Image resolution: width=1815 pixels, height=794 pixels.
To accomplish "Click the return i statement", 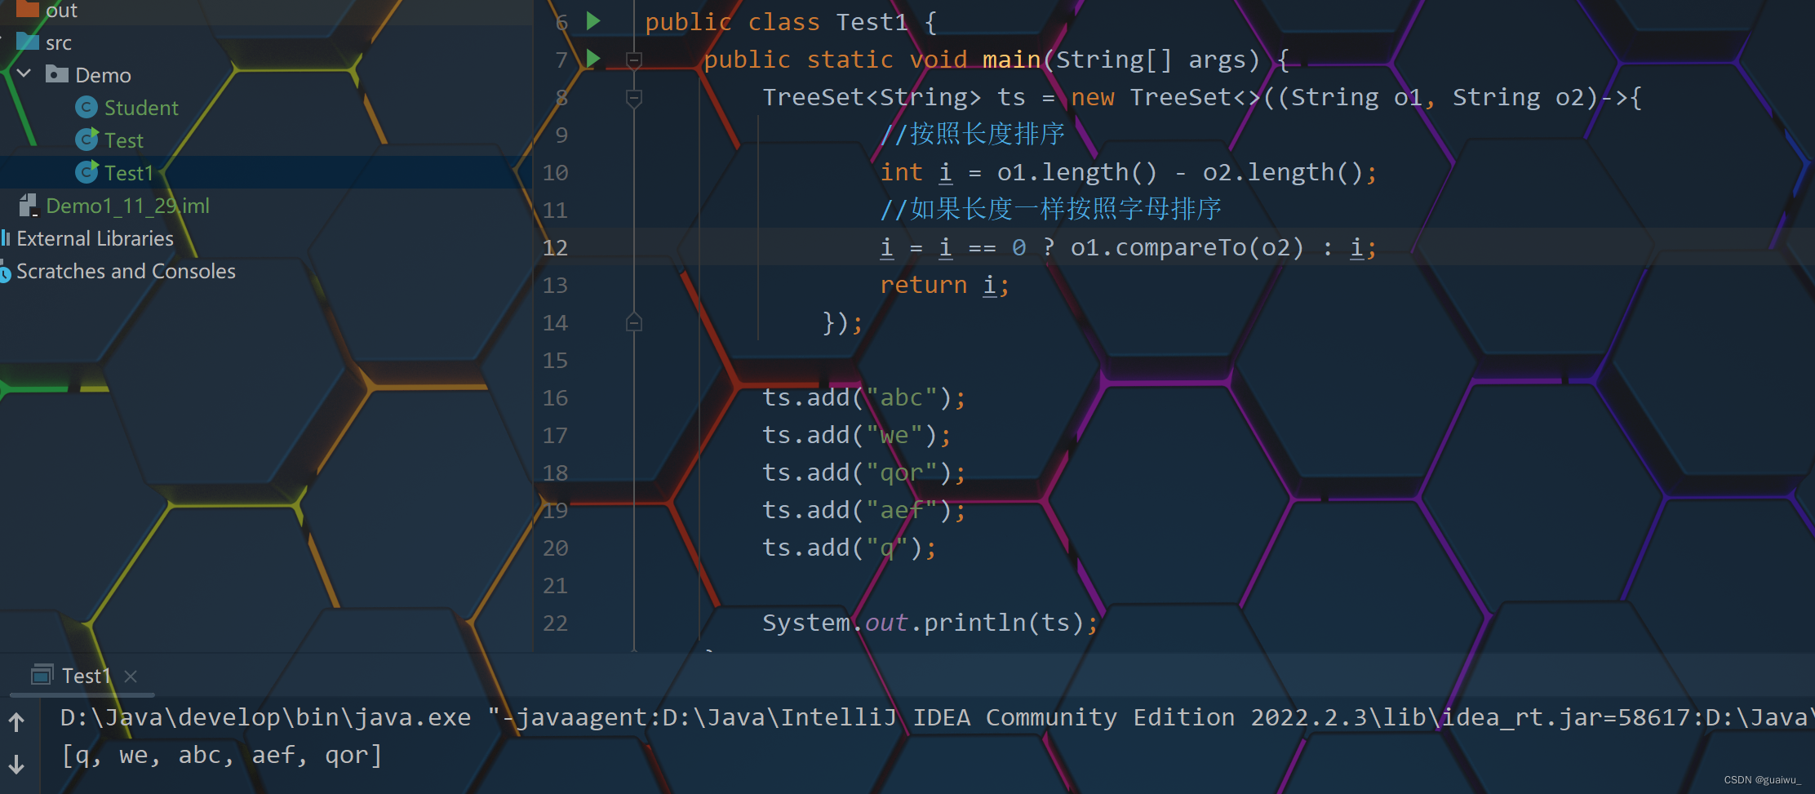I will pos(944,285).
